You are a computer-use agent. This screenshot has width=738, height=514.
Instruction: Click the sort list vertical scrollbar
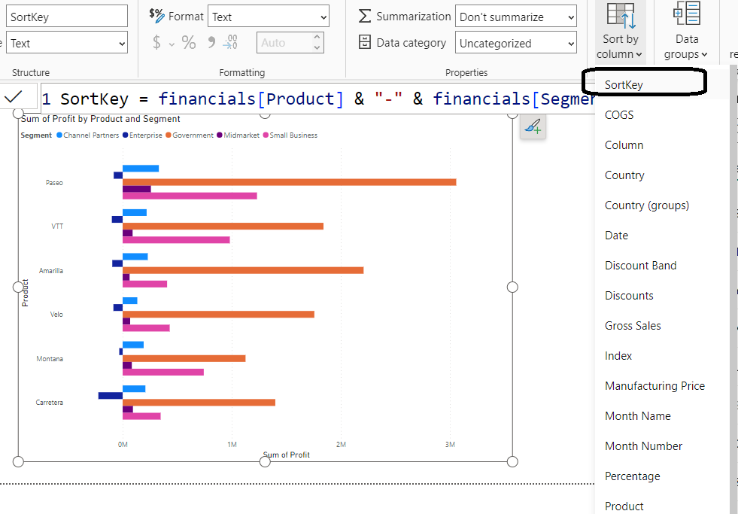click(733, 289)
